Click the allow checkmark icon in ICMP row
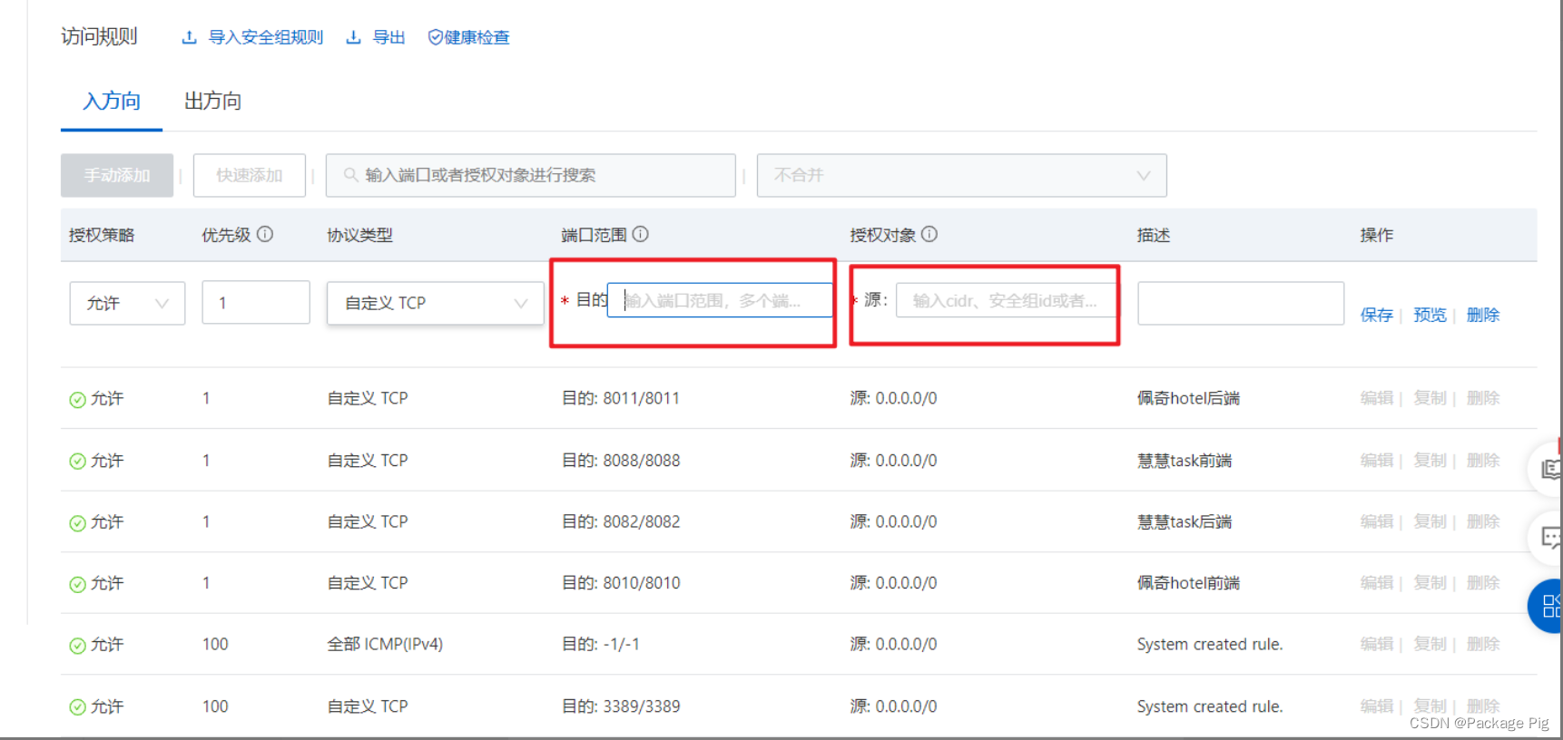Image resolution: width=1563 pixels, height=740 pixels. 78,645
